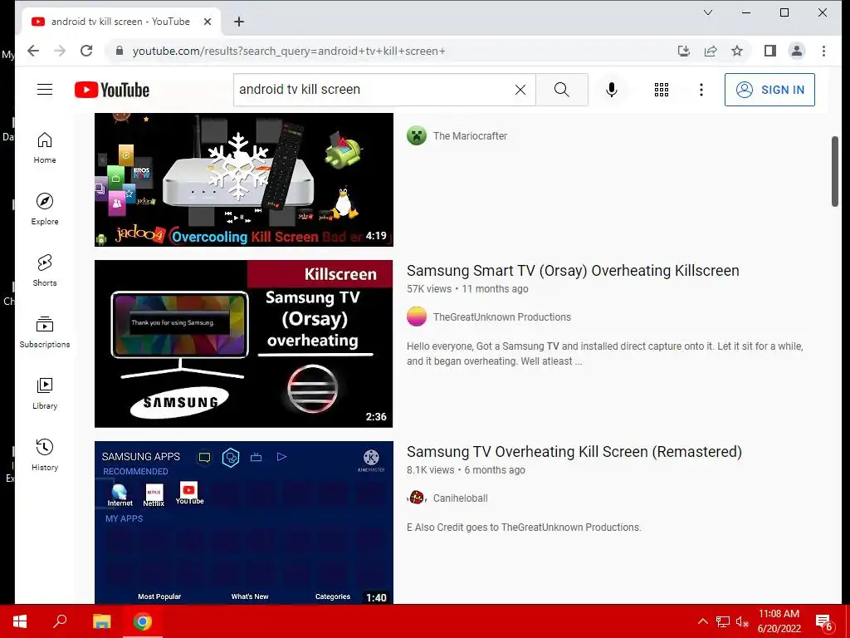Open the notification center
Screen dimensions: 850x638
click(x=824, y=622)
